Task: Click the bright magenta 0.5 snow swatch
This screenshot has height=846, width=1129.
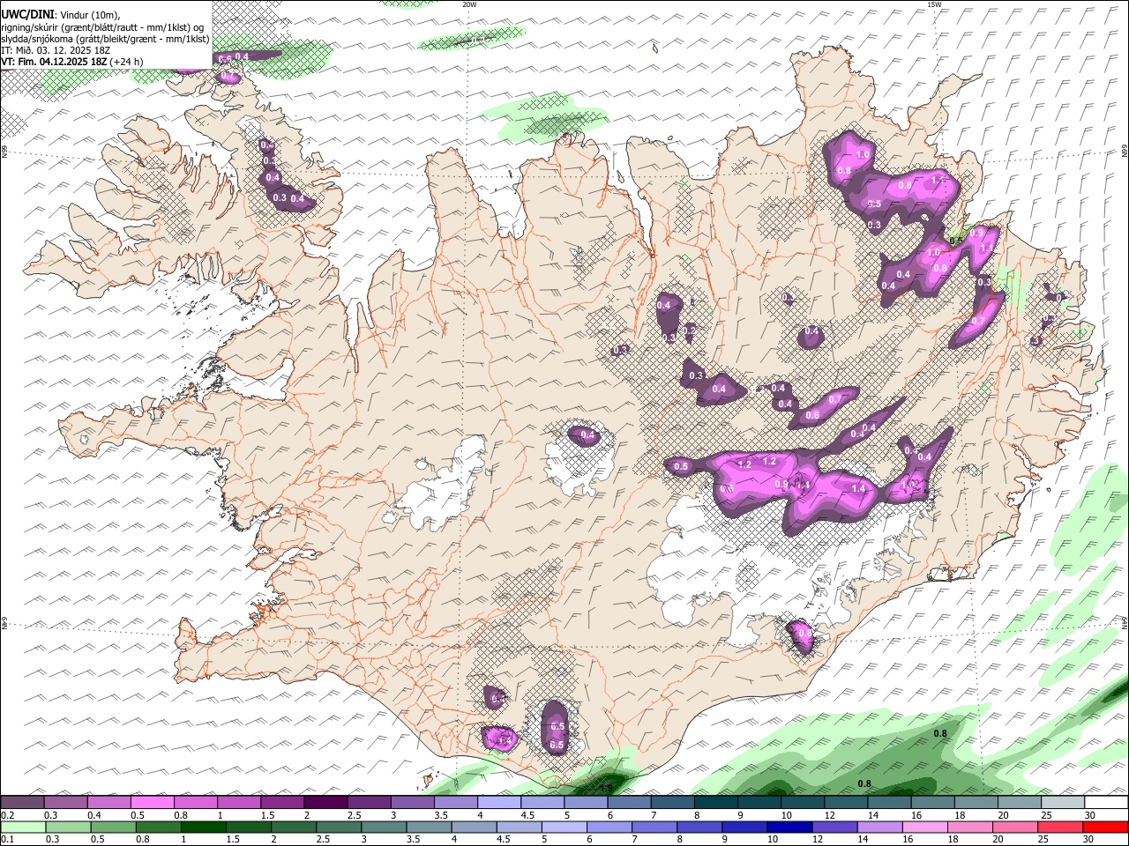Action: point(153,802)
